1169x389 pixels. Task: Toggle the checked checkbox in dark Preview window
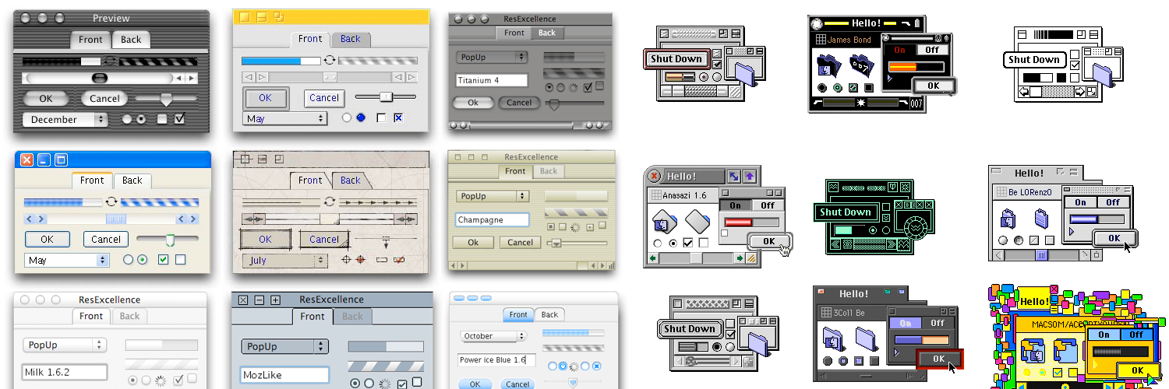(180, 119)
